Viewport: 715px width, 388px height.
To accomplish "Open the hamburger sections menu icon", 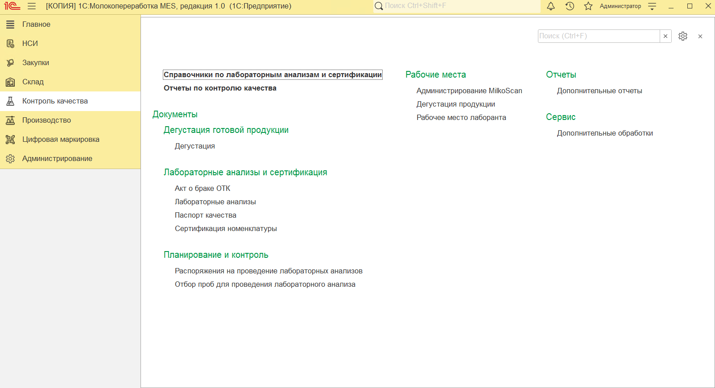I will (32, 6).
